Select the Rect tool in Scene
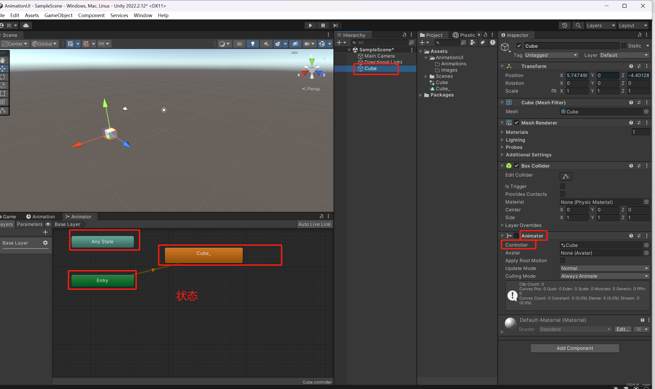The image size is (655, 389). pyautogui.click(x=3, y=94)
